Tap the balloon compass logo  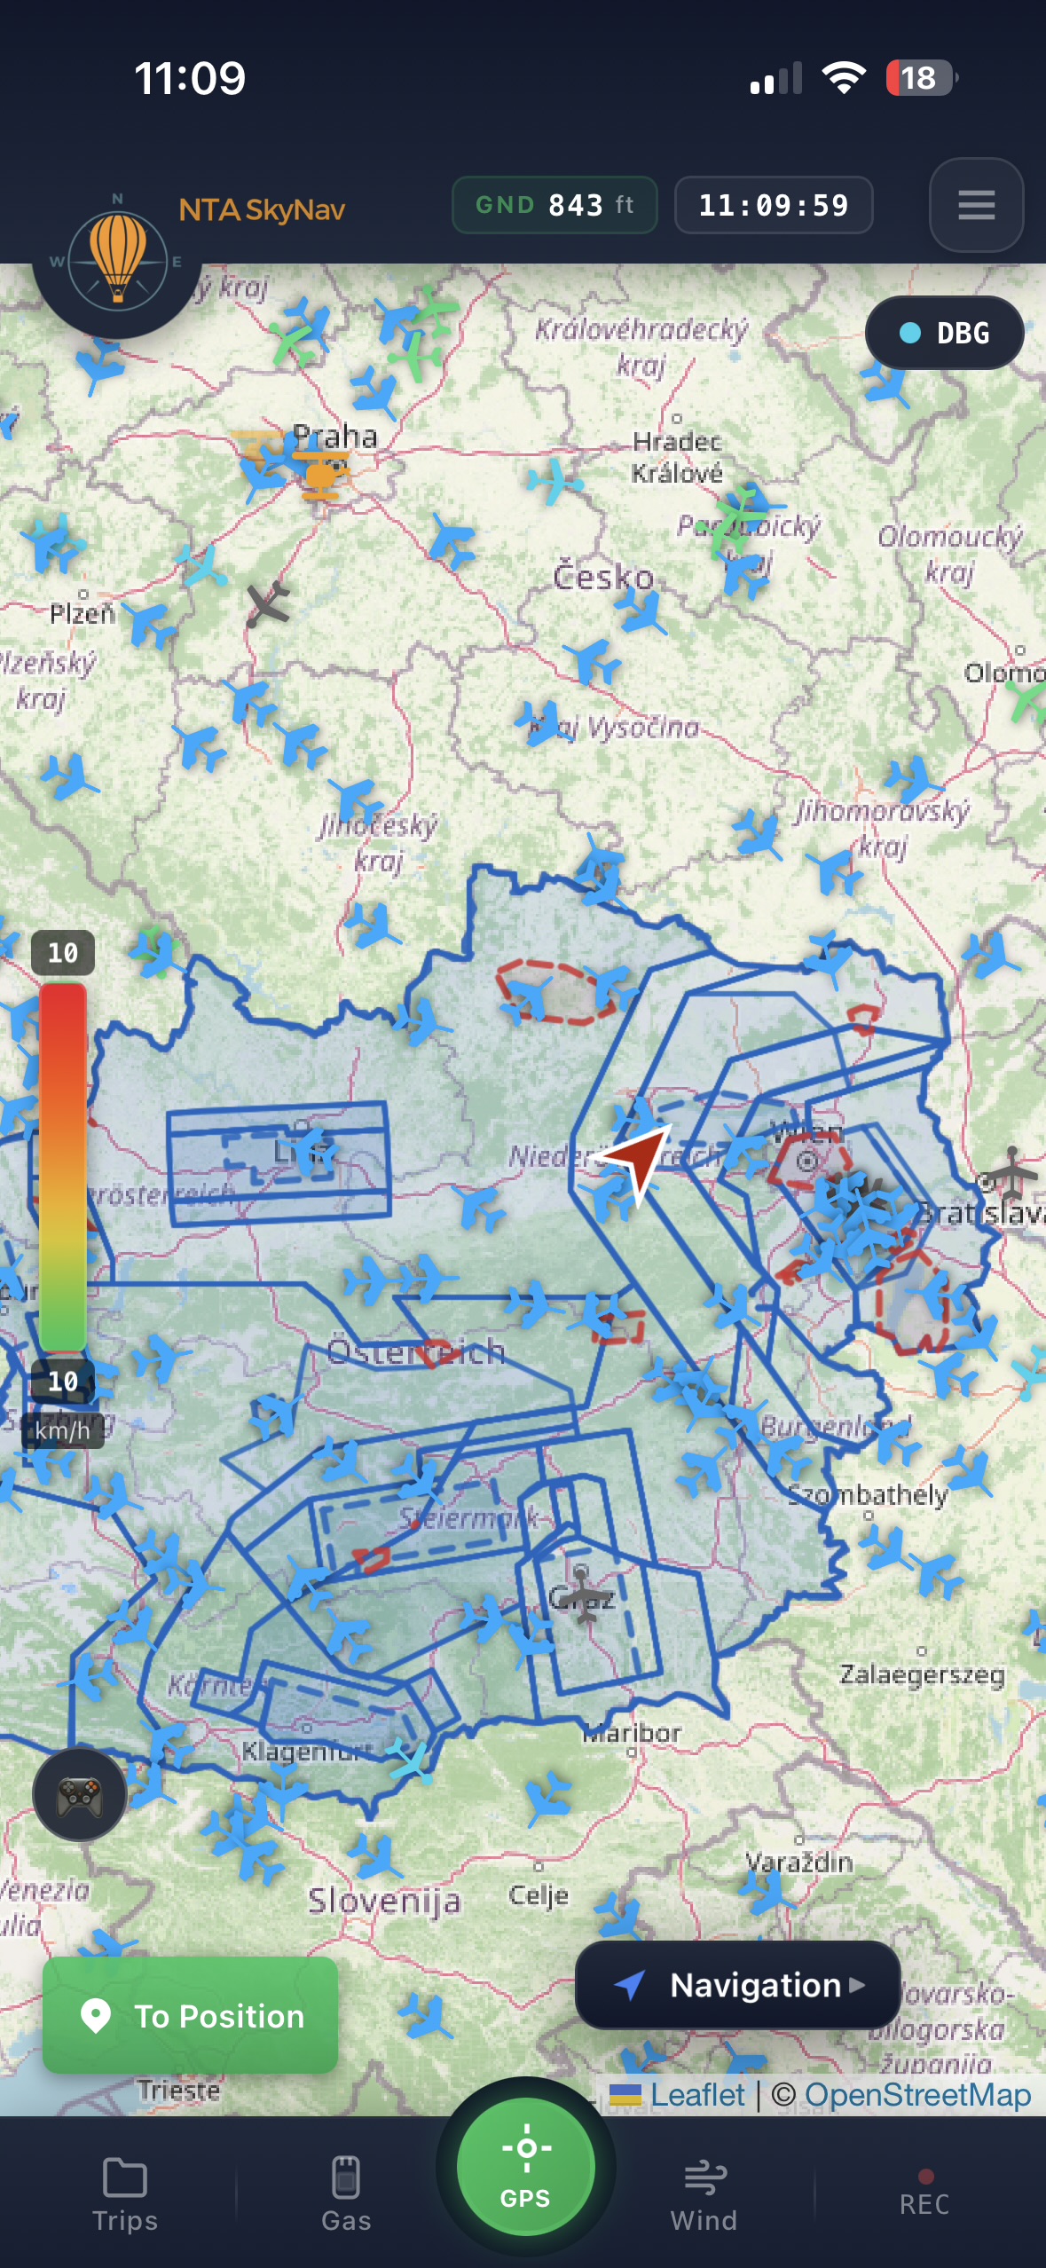click(x=117, y=260)
